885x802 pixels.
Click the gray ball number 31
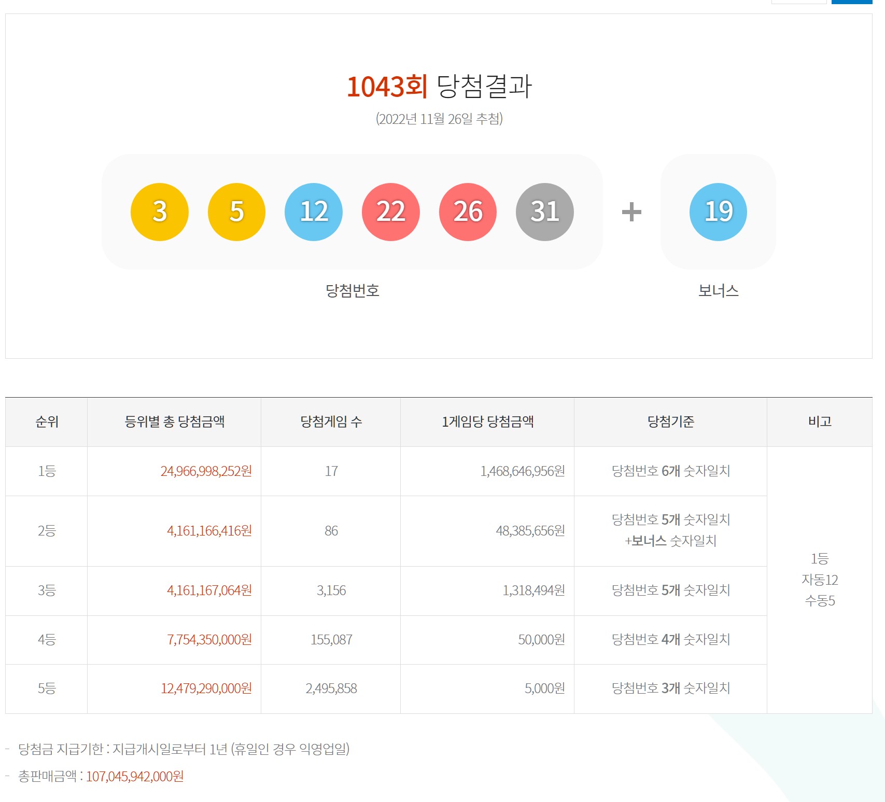(545, 212)
